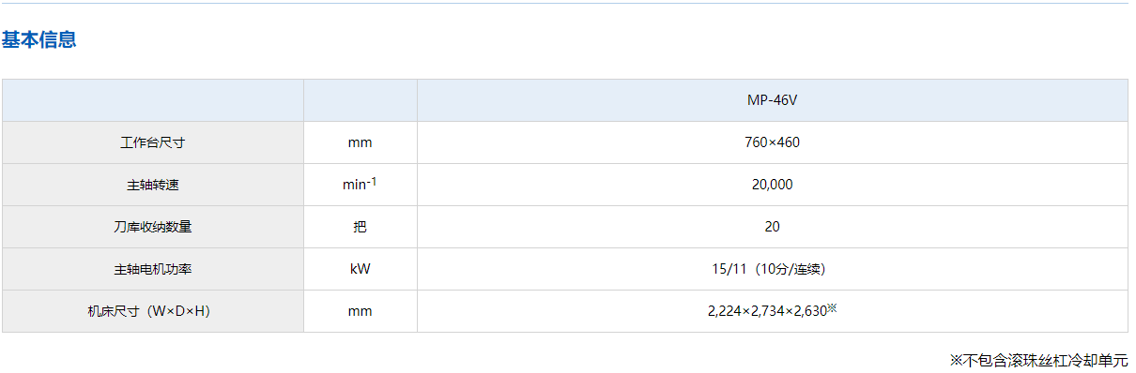Select the 760×460 table value

tap(772, 142)
